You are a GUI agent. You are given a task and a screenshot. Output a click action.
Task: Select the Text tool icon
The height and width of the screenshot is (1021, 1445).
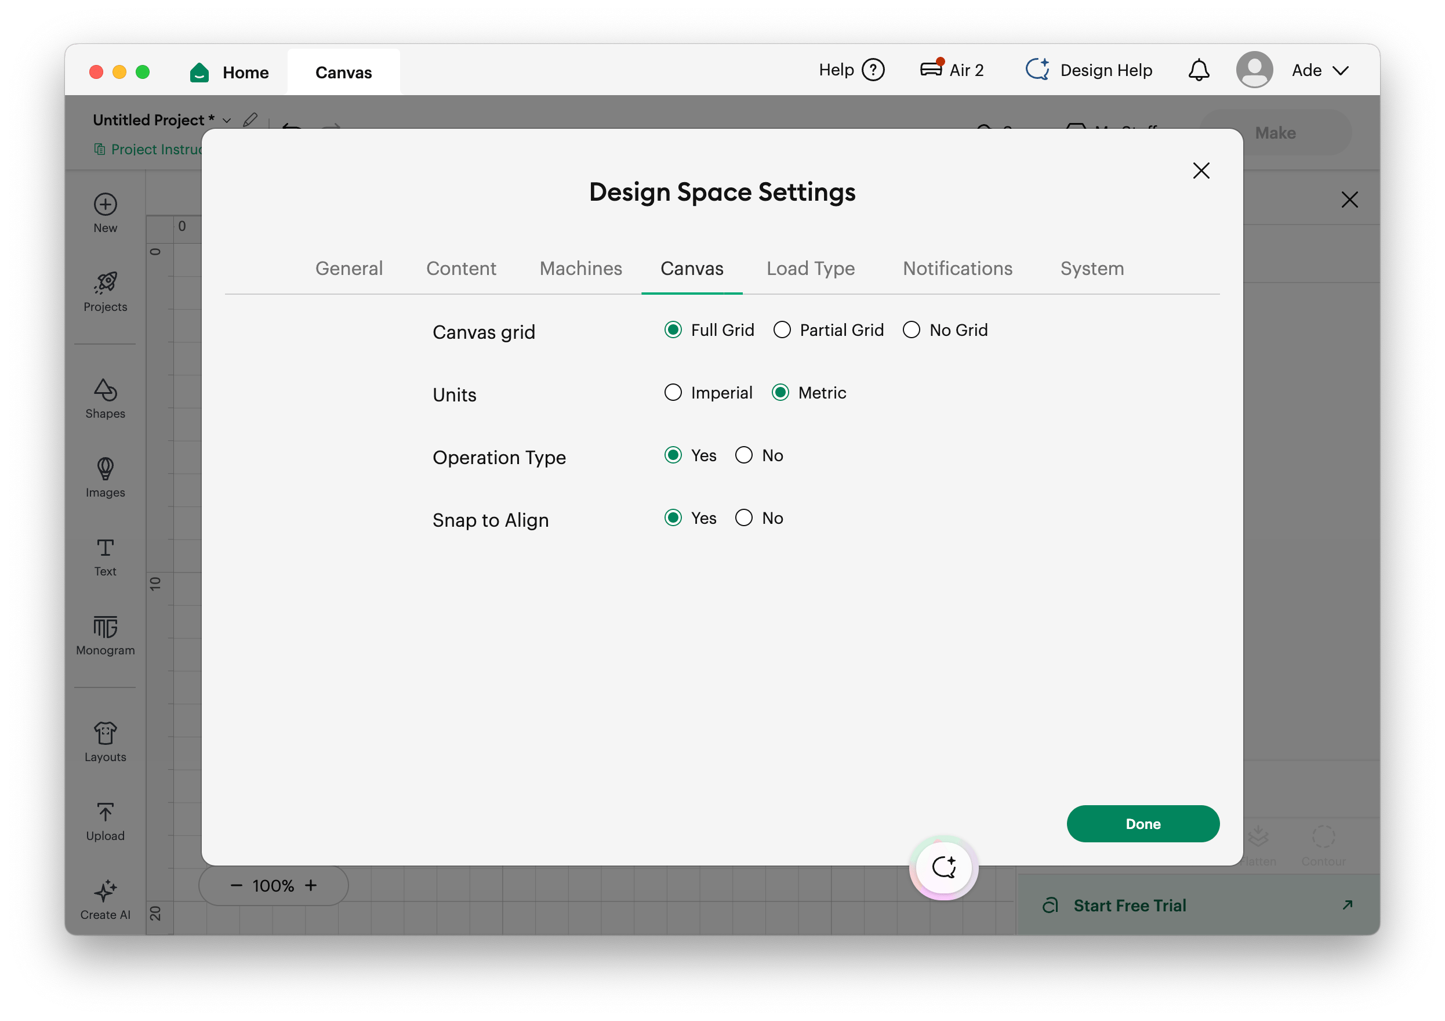click(105, 548)
